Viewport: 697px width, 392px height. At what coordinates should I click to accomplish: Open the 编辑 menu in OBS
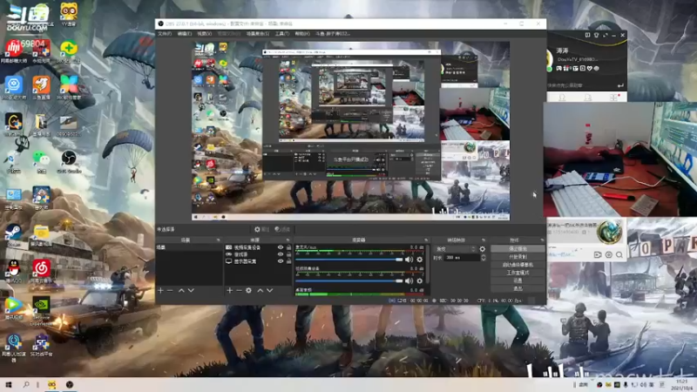pos(184,34)
